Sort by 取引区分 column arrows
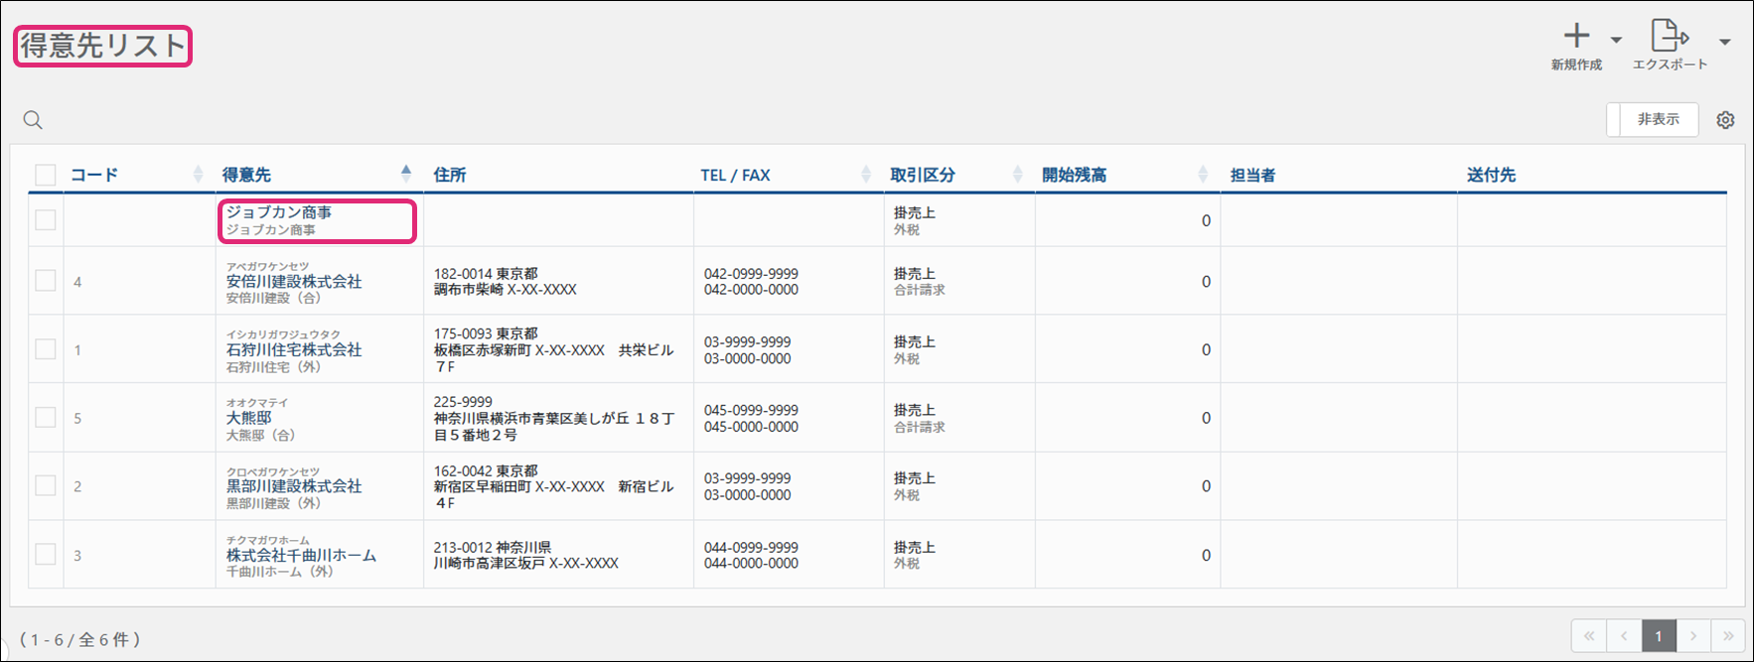The width and height of the screenshot is (1754, 662). 1017,175
